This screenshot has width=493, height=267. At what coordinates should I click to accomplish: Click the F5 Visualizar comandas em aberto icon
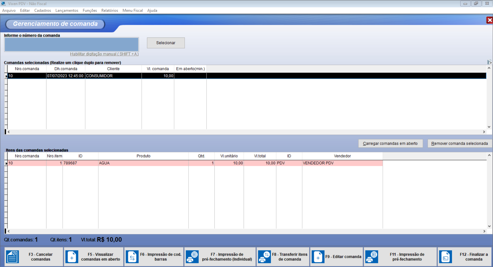coord(72,257)
